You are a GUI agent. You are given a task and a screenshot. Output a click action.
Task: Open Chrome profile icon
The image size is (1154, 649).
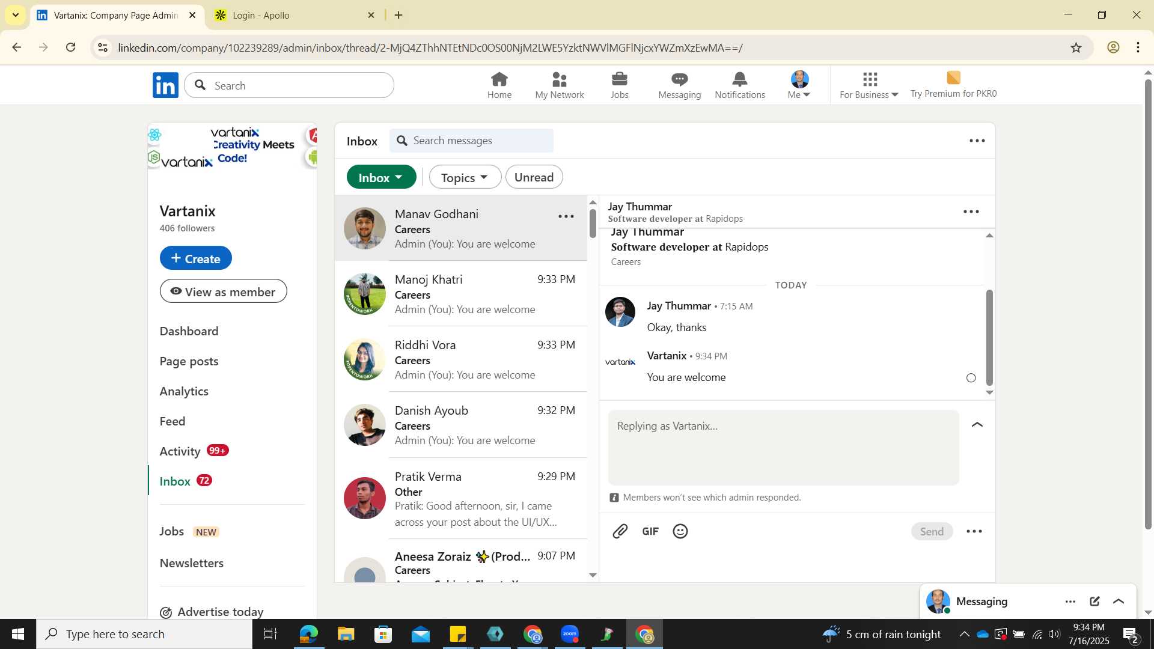point(1113,47)
